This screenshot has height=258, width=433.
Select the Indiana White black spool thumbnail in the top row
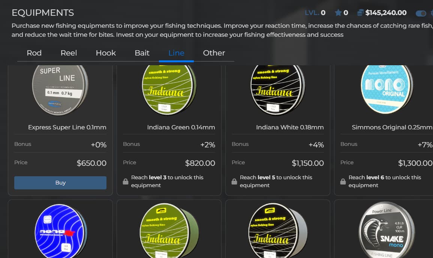coord(277,90)
